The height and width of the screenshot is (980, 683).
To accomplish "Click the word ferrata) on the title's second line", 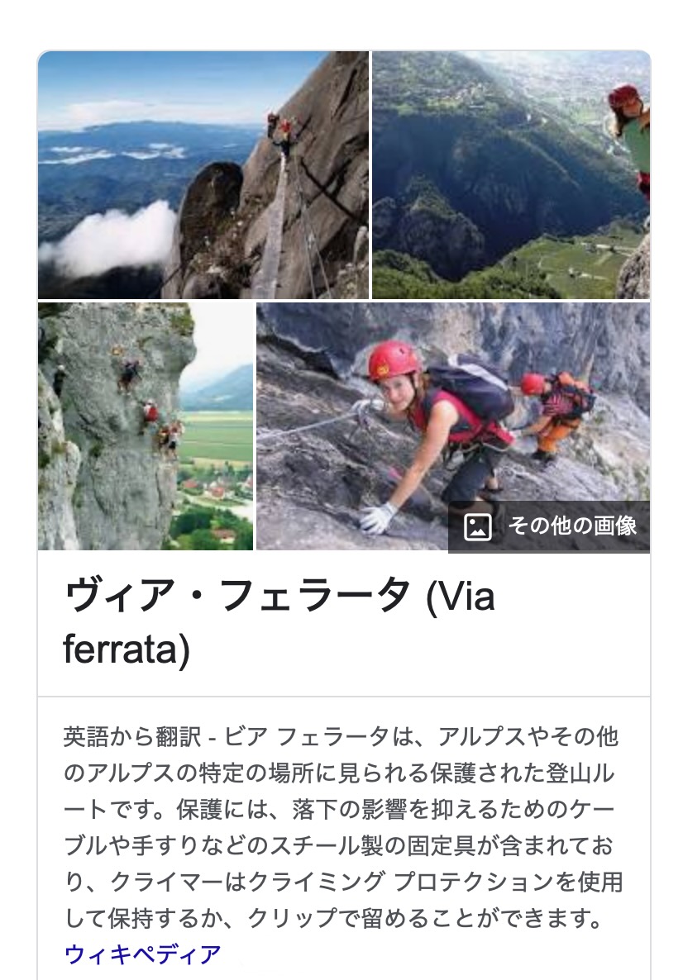I will click(x=127, y=649).
